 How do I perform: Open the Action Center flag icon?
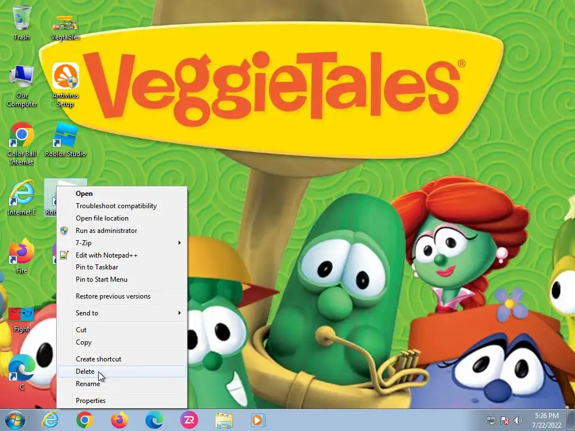pyautogui.click(x=505, y=420)
